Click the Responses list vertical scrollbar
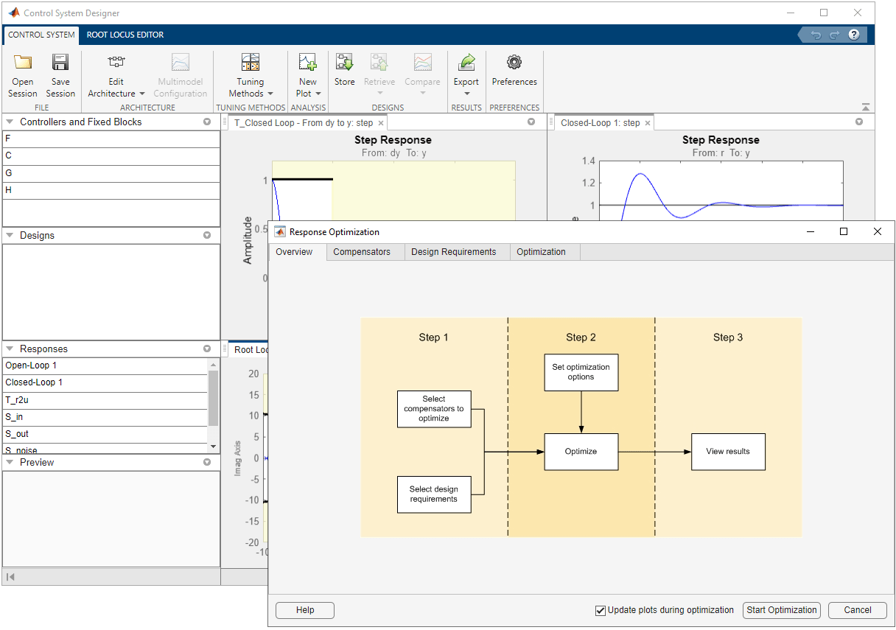Image resolution: width=896 pixels, height=630 pixels. click(213, 398)
